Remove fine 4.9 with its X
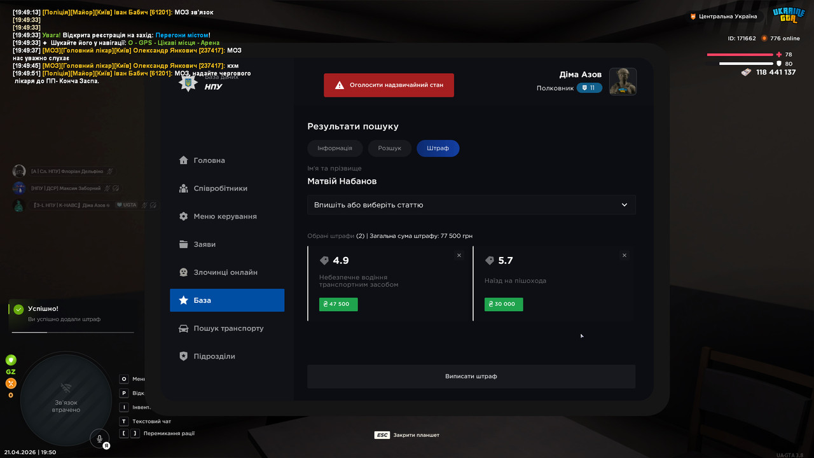 click(459, 255)
